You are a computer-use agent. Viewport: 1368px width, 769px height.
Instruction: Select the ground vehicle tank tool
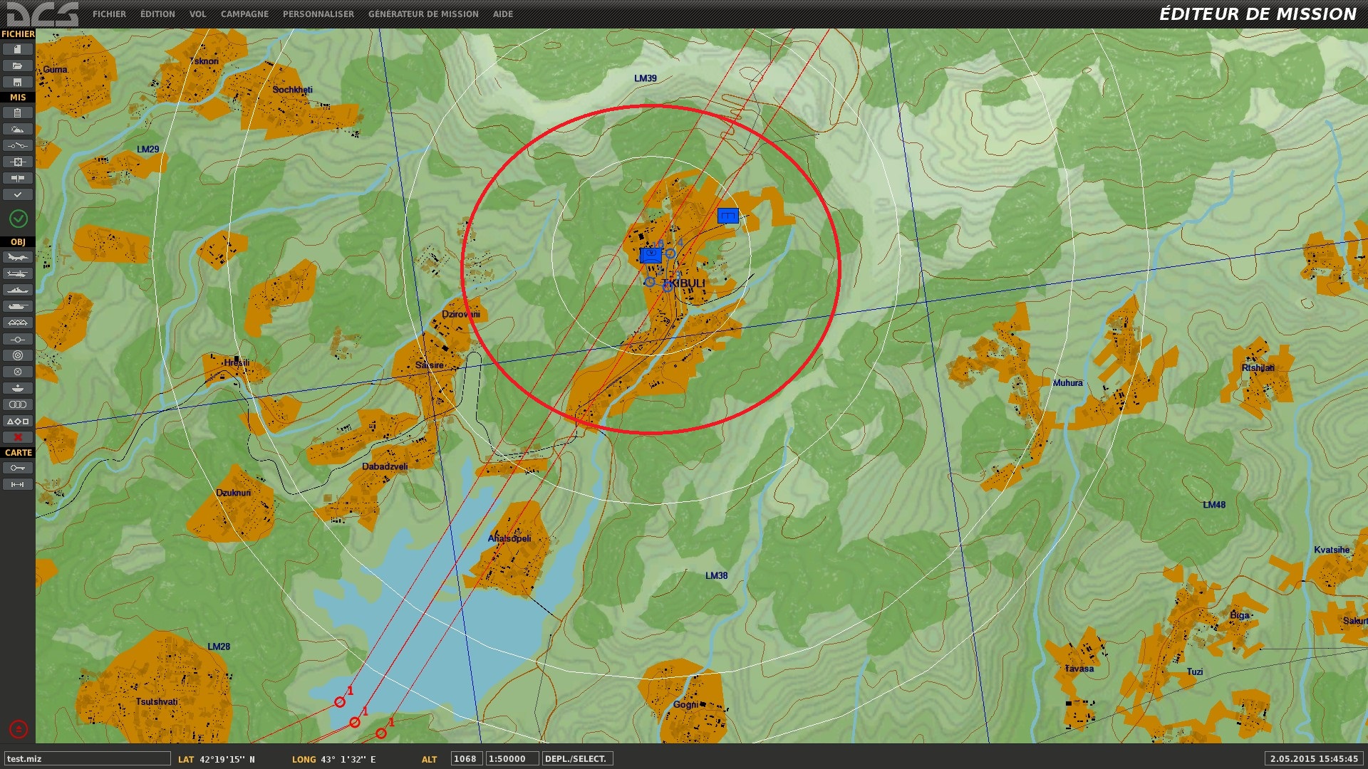coord(18,306)
